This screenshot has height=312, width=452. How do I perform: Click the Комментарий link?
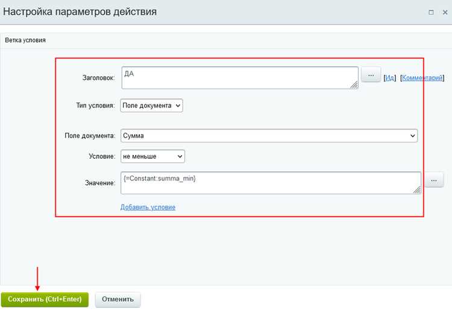coord(422,78)
